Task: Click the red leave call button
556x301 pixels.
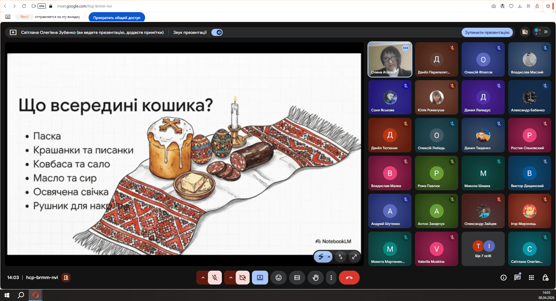Action: coord(349,278)
